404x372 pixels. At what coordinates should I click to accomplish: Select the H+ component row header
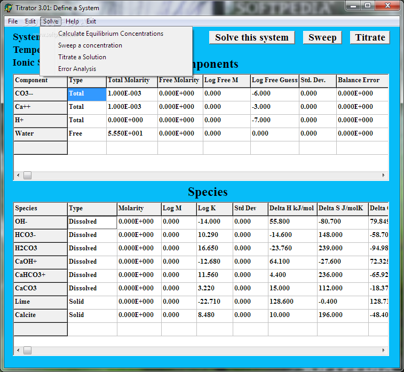[x=41, y=121]
